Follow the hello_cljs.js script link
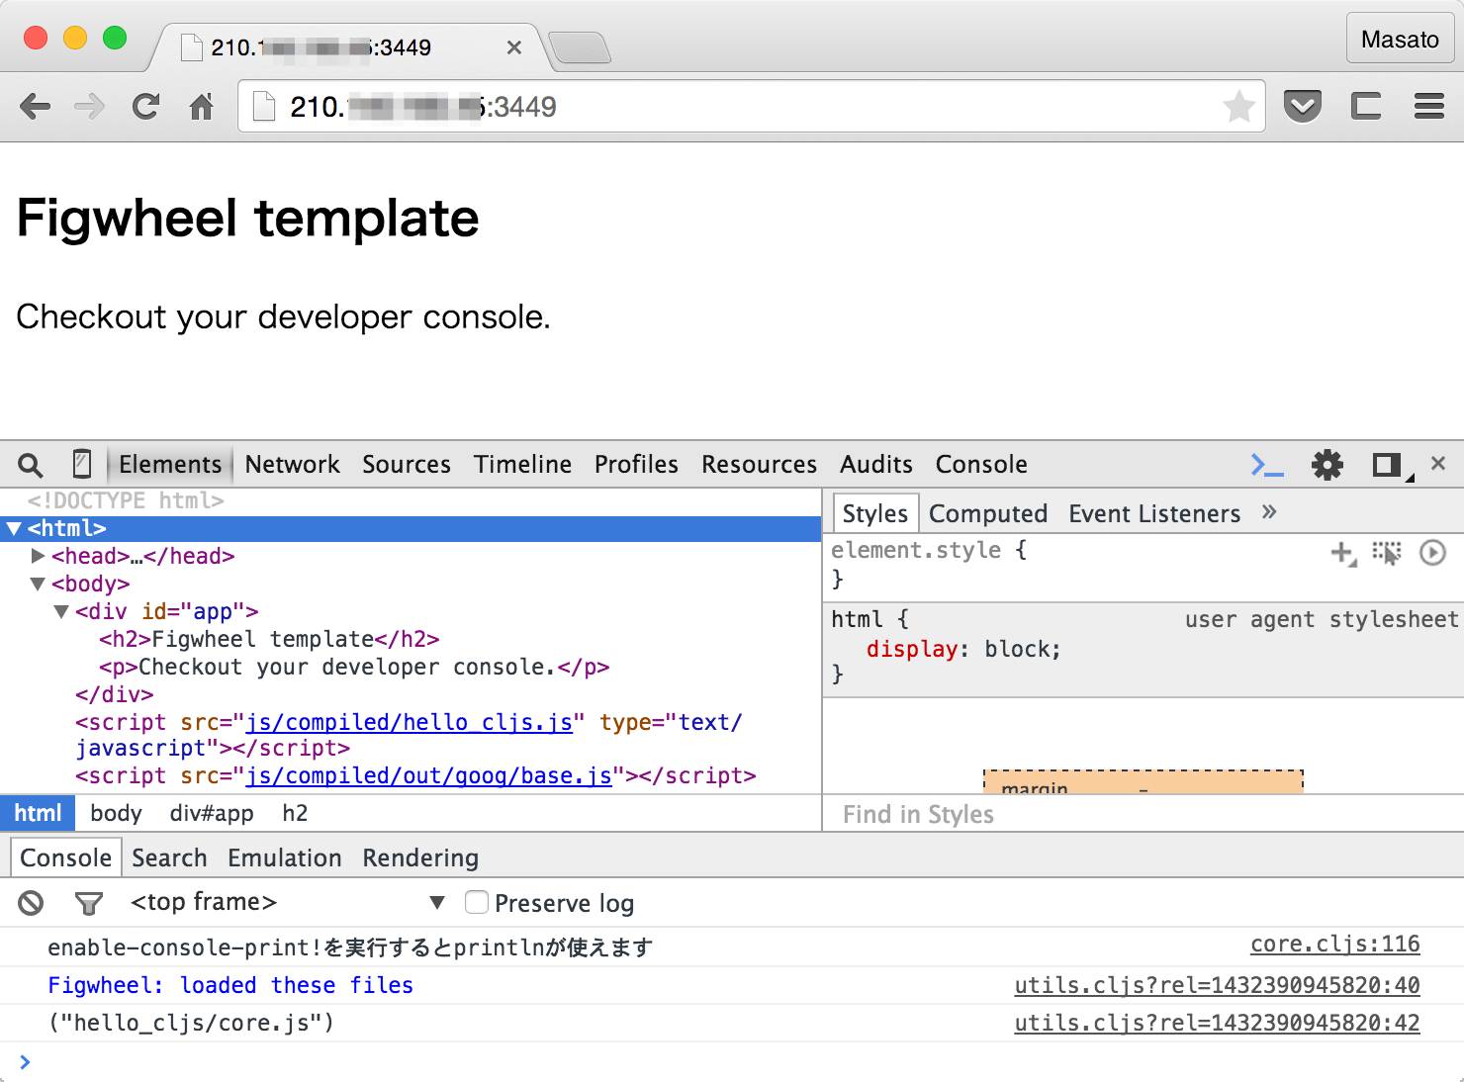1464x1082 pixels. pyautogui.click(x=409, y=722)
